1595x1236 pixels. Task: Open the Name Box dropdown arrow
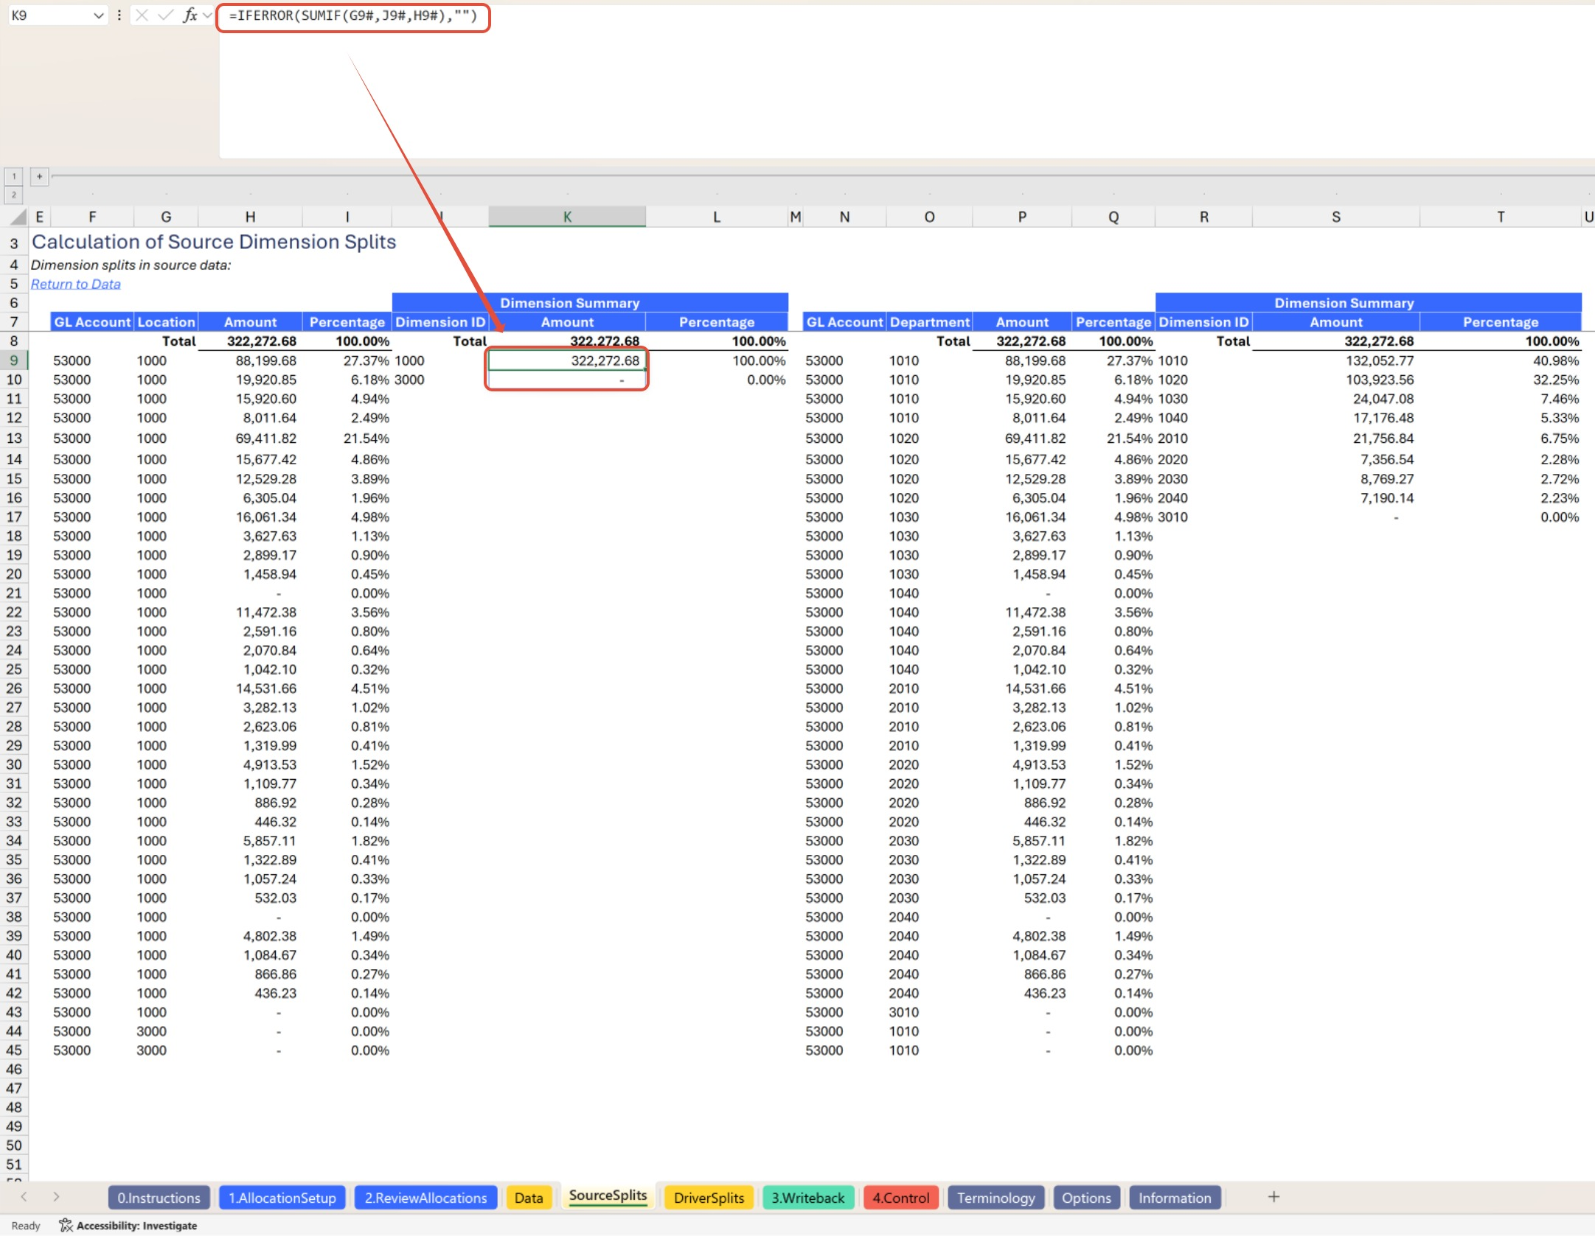click(x=99, y=15)
